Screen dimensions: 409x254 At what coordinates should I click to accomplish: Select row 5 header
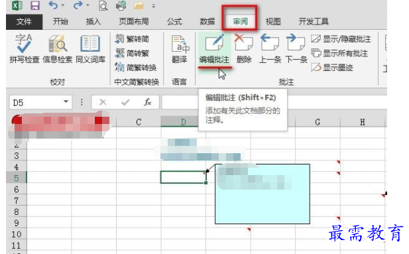point(17,178)
